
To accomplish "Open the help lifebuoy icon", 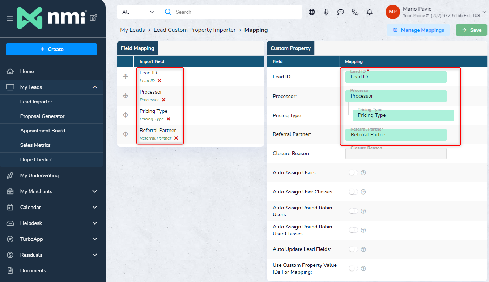I will [x=312, y=12].
